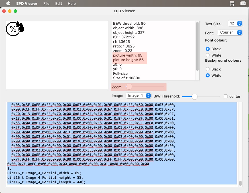Click the B/W Threshold slider knob
Screen dimensions: 249x193
coord(194,97)
